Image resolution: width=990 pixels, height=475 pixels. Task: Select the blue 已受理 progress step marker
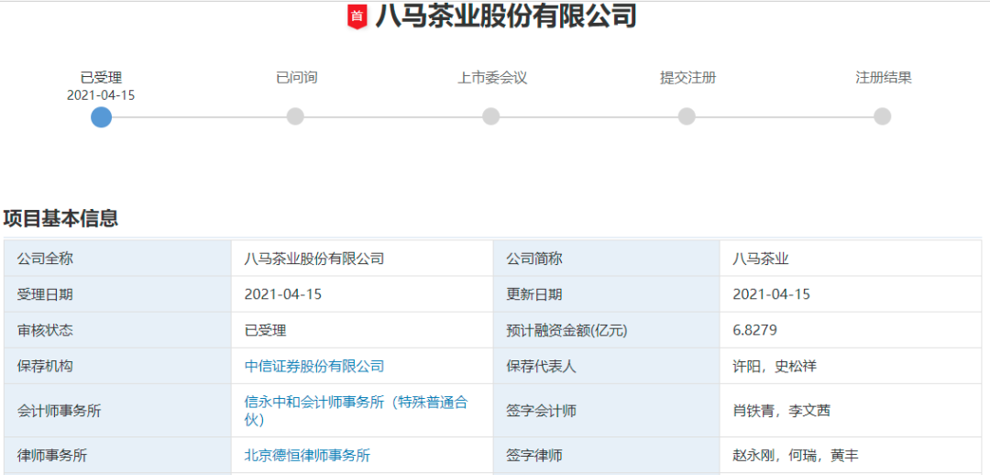pyautogui.click(x=101, y=116)
